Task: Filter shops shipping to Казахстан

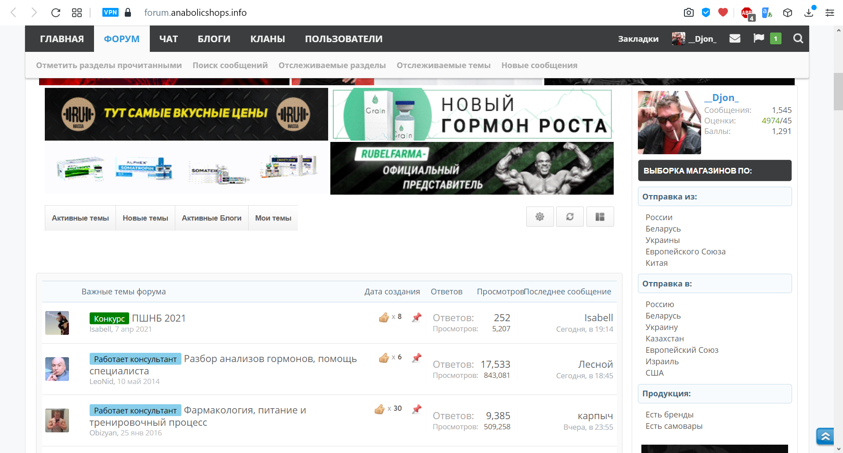Action: tap(665, 339)
